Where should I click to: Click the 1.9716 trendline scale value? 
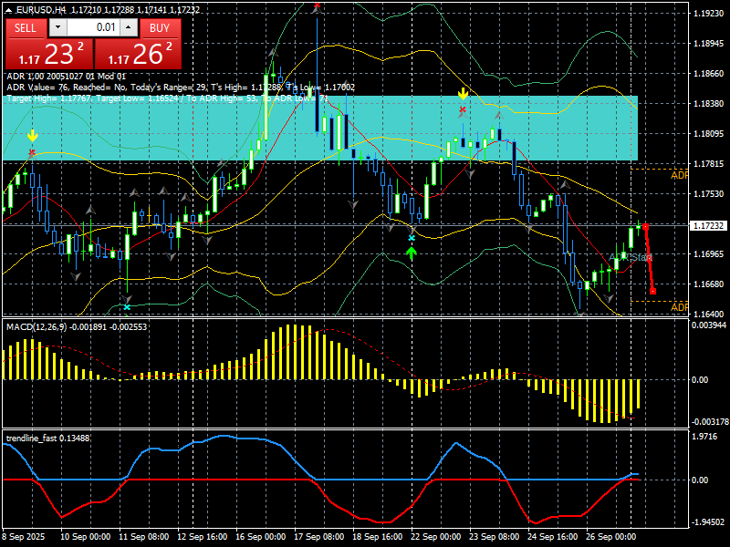(704, 437)
